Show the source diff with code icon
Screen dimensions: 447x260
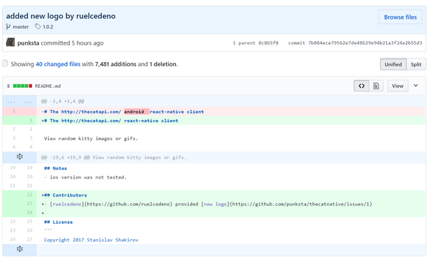361,86
